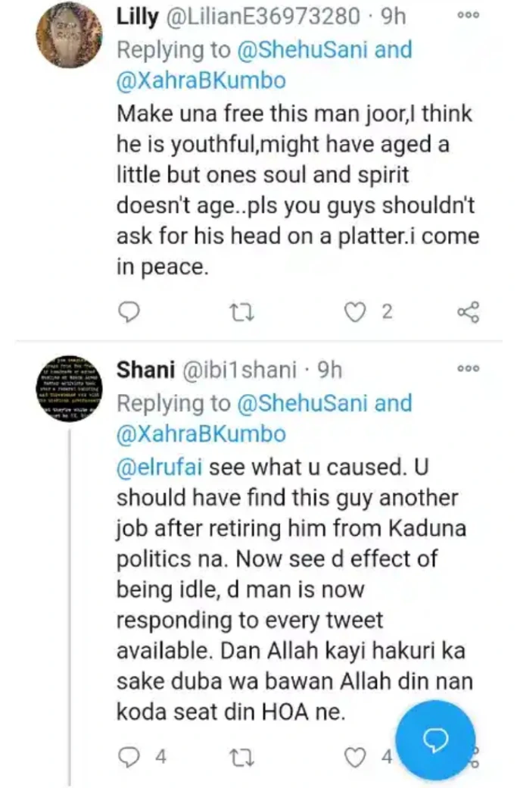Tap the blue floating reply button
The image size is (517, 788).
435,740
